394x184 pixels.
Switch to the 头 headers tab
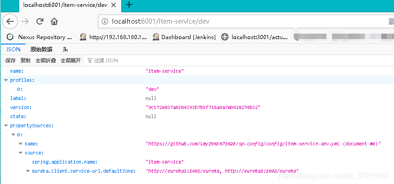65,50
